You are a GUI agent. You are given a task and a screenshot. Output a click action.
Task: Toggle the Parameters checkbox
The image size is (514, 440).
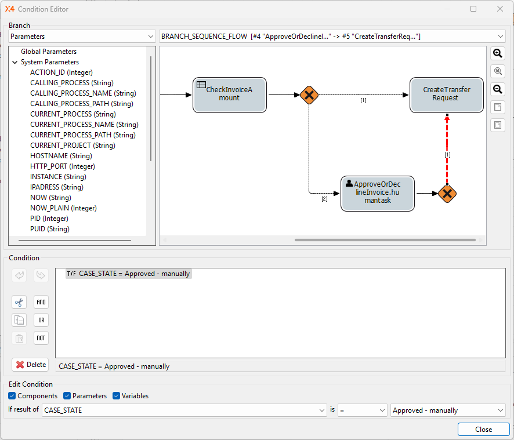67,396
